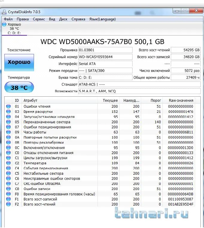Click the ID column header
Image resolution: width=204 pixels, height=228 pixels.
click(17, 100)
